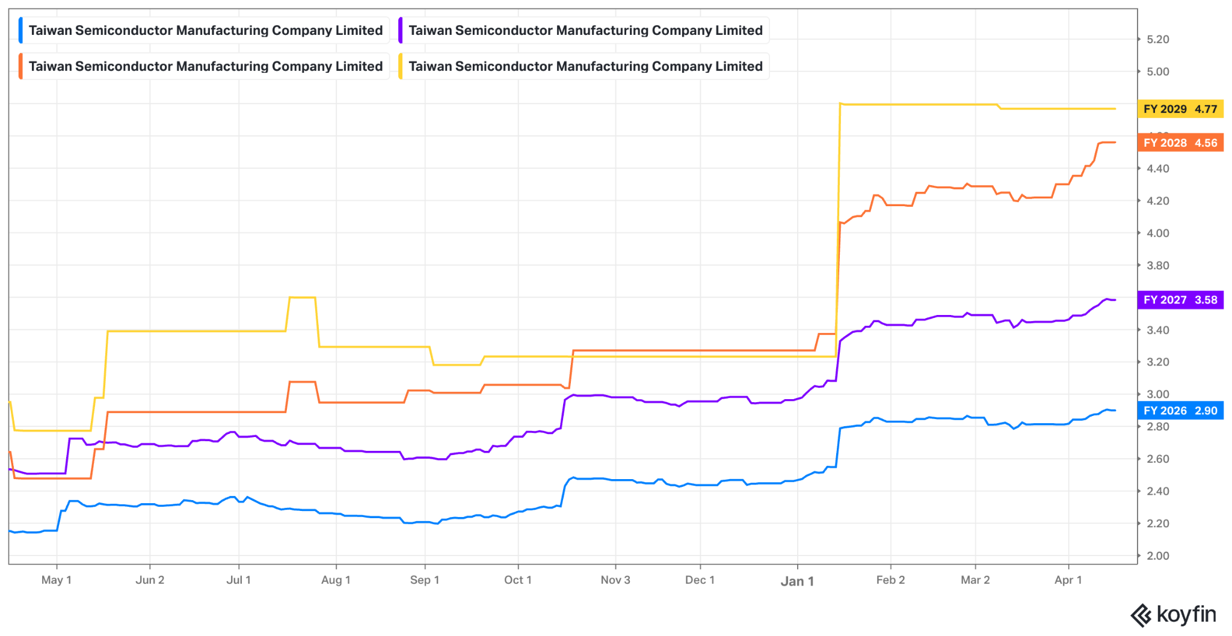Click the Mar 2 date label
The width and height of the screenshot is (1232, 636).
[975, 580]
